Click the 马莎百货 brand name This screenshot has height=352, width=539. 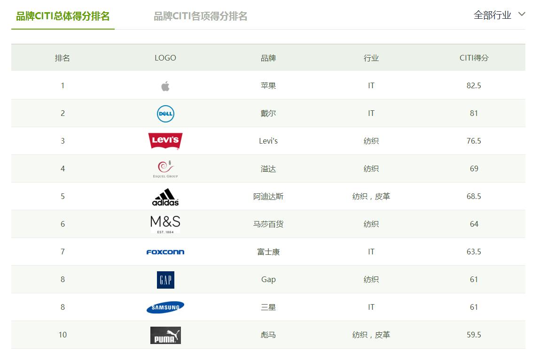[x=268, y=224]
